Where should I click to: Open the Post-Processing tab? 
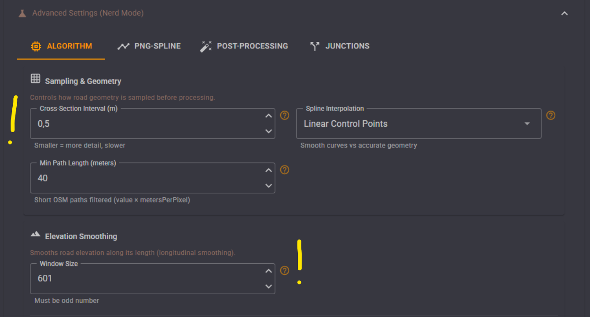coord(244,46)
